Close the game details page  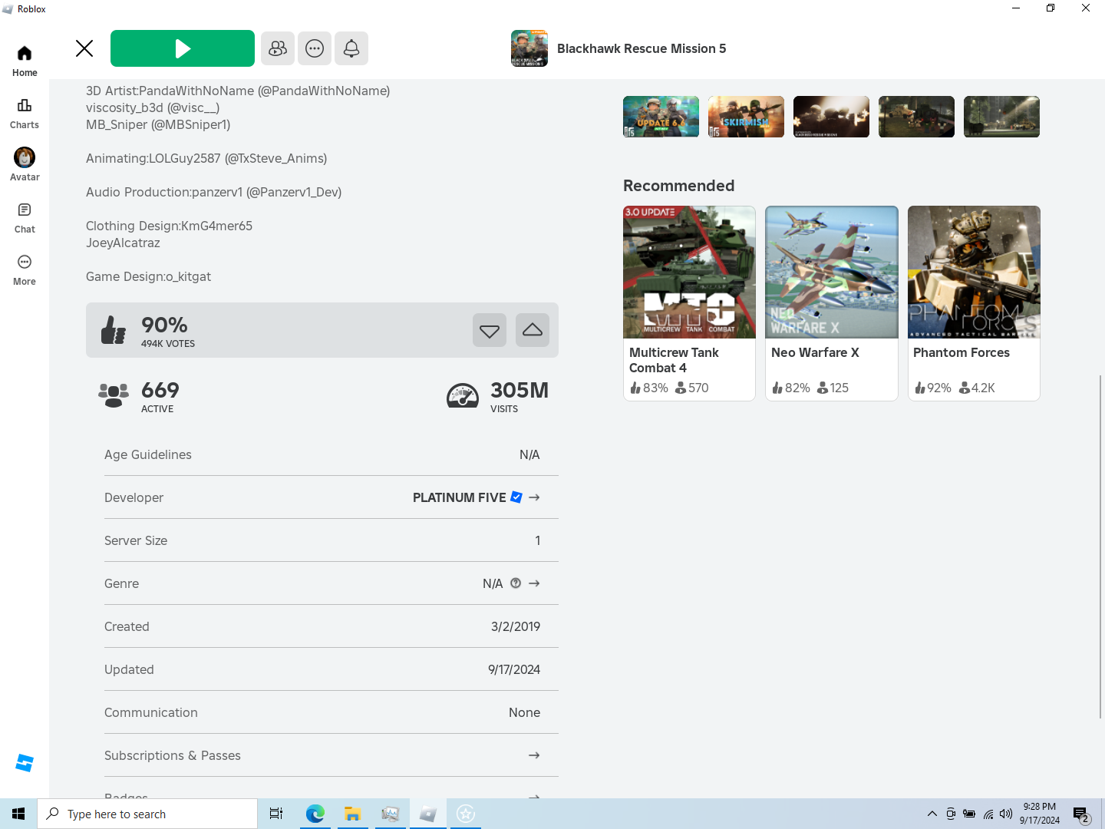84,48
